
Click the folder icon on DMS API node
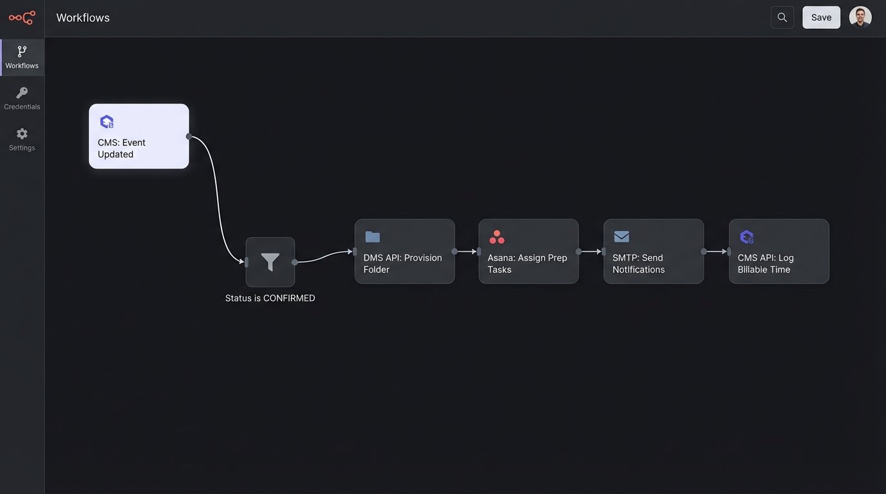pyautogui.click(x=372, y=237)
